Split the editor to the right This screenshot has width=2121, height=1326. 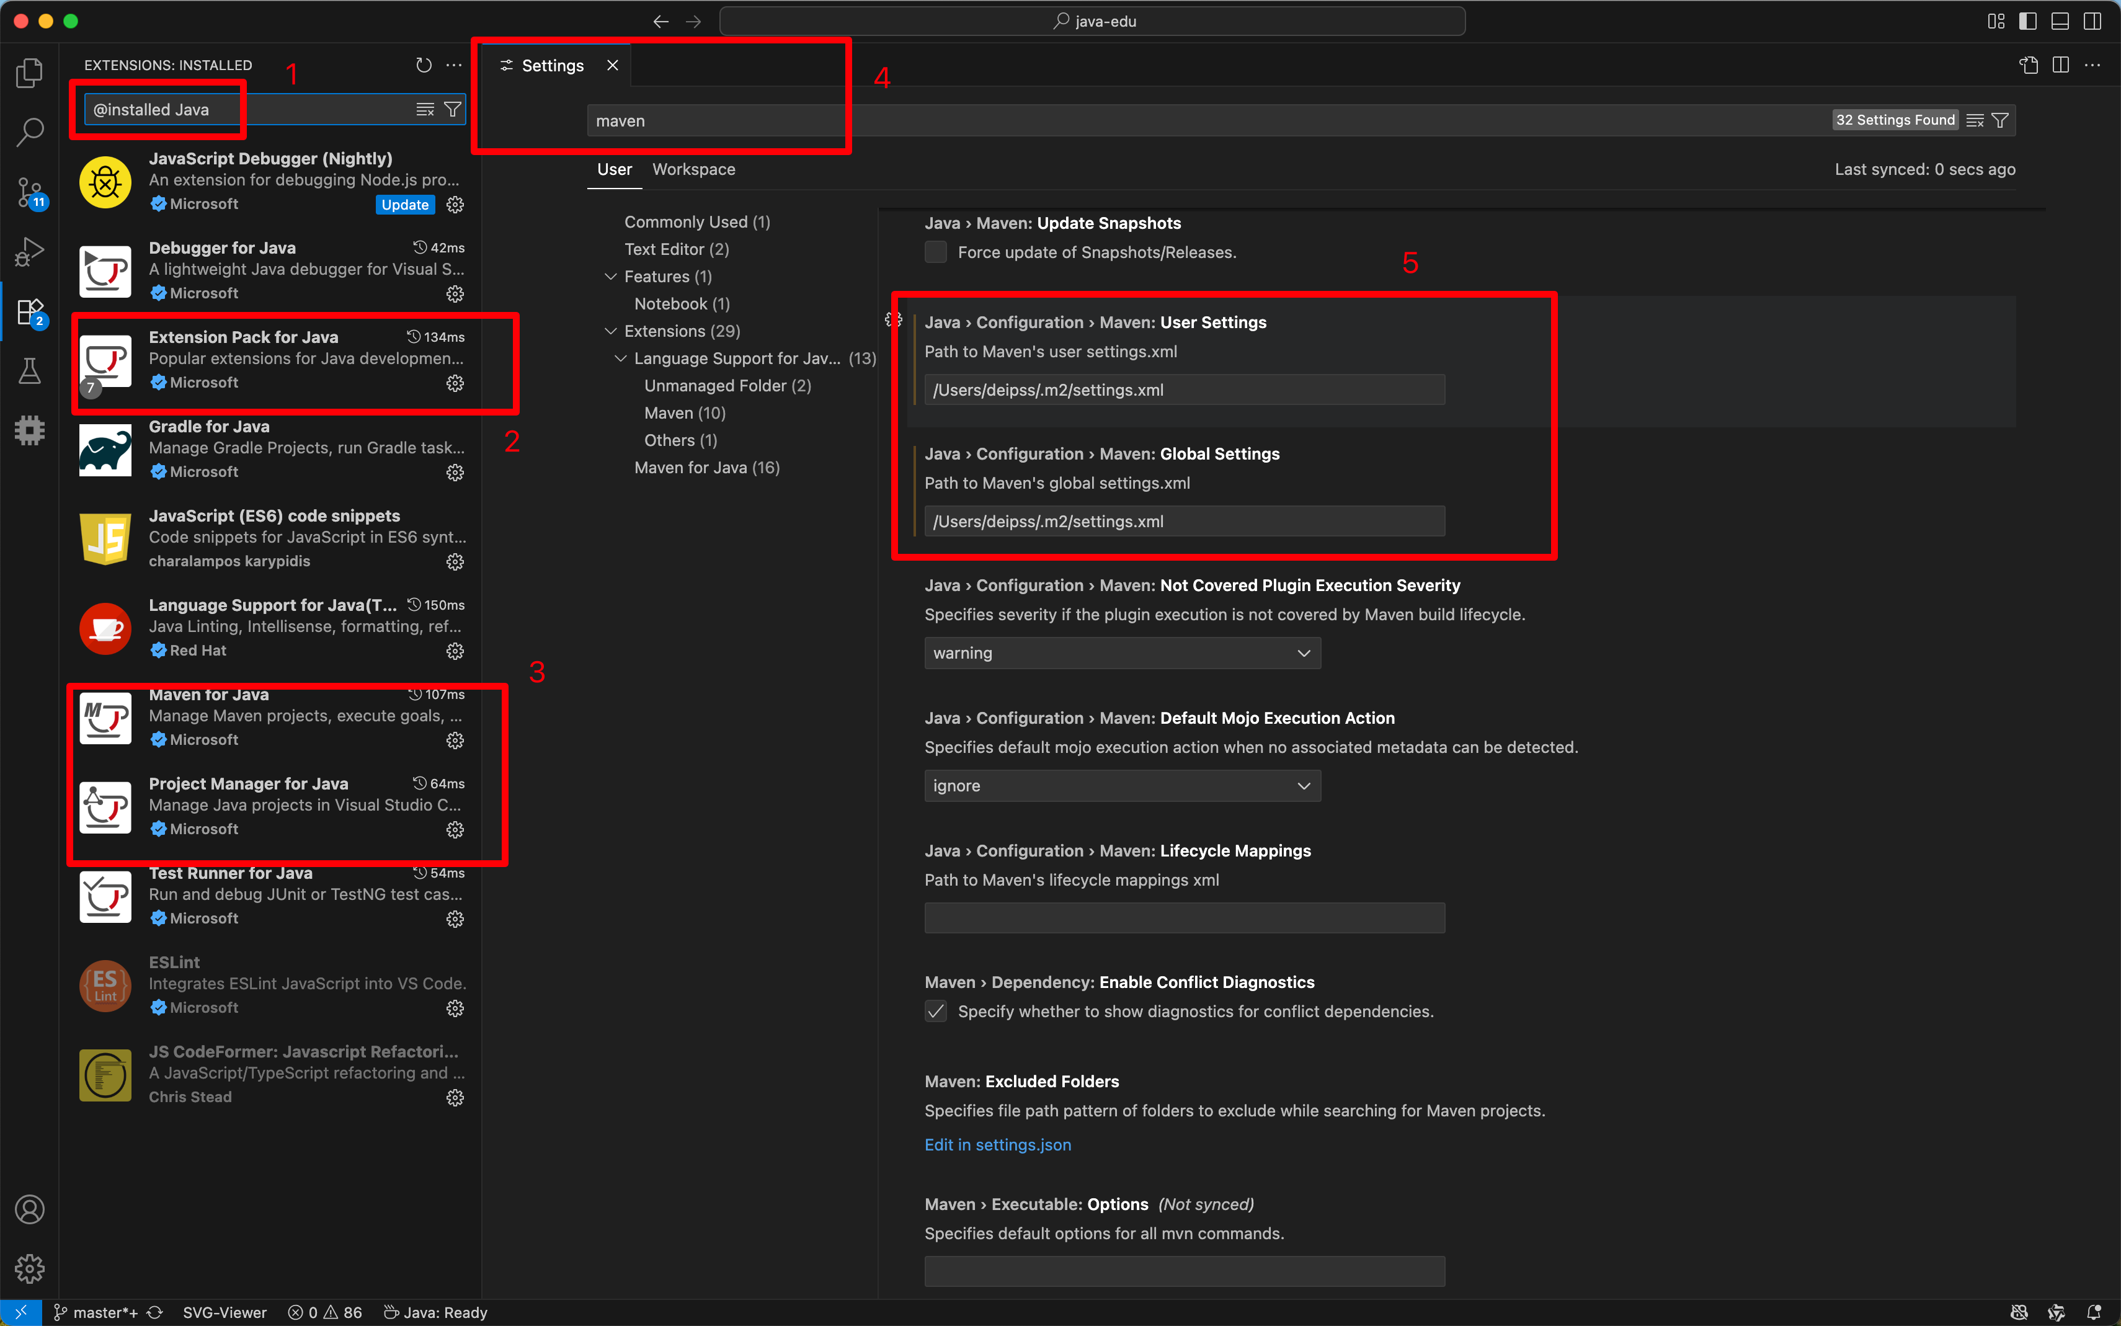click(x=2060, y=65)
